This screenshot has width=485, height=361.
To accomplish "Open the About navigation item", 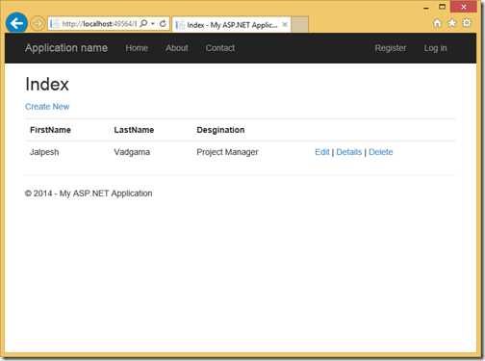I will click(x=177, y=48).
